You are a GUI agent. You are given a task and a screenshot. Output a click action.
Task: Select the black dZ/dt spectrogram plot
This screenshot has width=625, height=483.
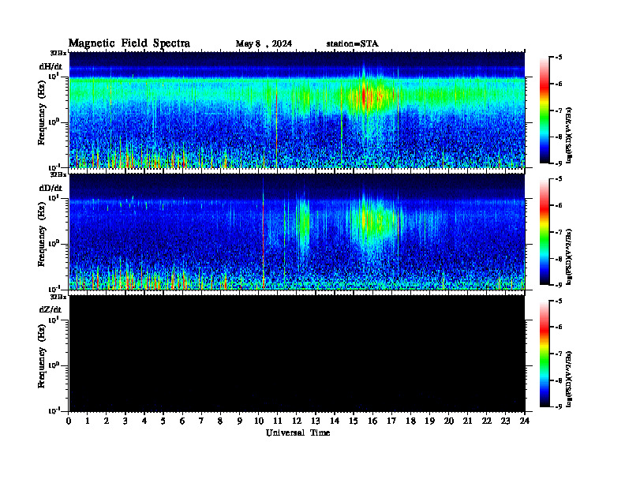(x=297, y=354)
